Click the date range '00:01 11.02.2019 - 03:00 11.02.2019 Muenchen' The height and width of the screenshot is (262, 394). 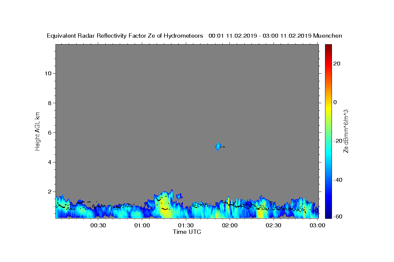tap(275, 36)
